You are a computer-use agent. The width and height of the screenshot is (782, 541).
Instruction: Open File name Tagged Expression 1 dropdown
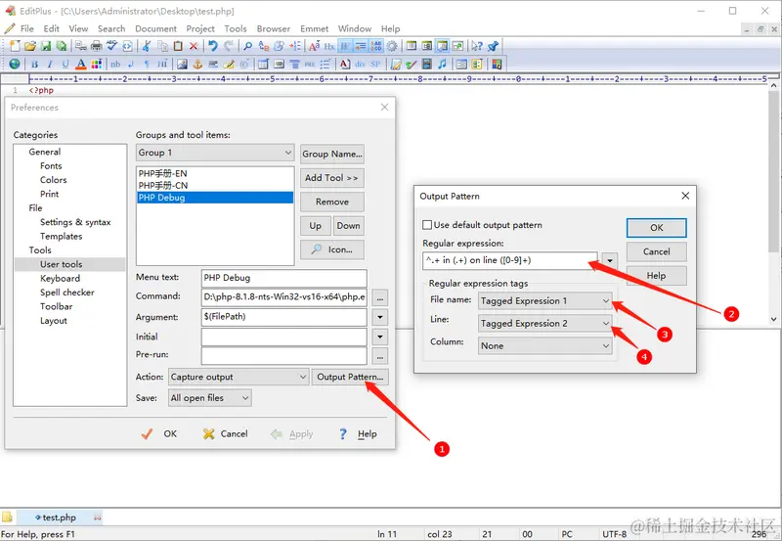pyautogui.click(x=545, y=301)
